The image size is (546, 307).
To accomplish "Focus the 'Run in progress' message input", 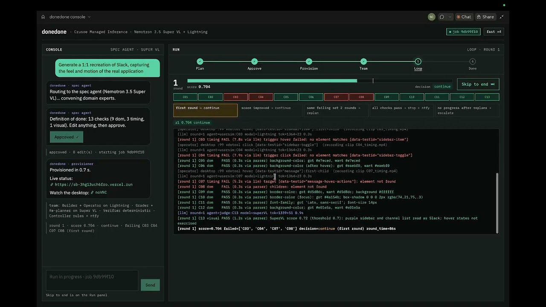I will (x=92, y=281).
